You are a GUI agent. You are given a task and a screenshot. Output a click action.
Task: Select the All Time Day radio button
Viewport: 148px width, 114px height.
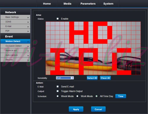tap(96, 96)
